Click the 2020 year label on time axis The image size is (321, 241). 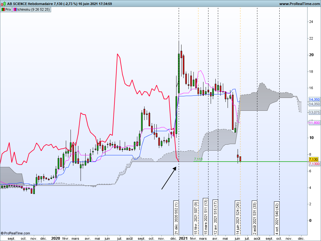point(56,238)
